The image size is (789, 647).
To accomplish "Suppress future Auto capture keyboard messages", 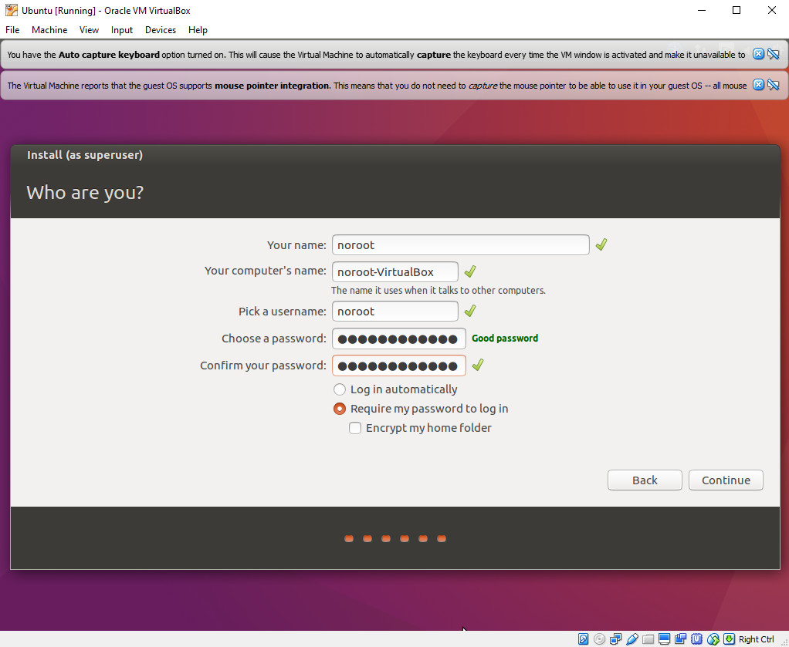I will (x=774, y=54).
